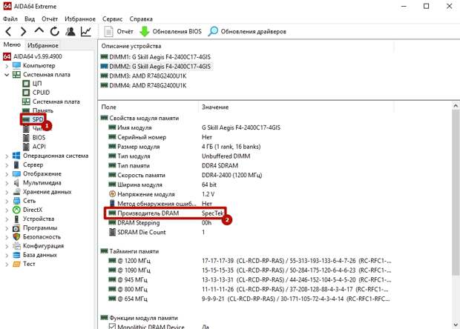Toggle Monolithic DRAM Device checkbox
This screenshot has height=329, width=460.
tap(112, 326)
